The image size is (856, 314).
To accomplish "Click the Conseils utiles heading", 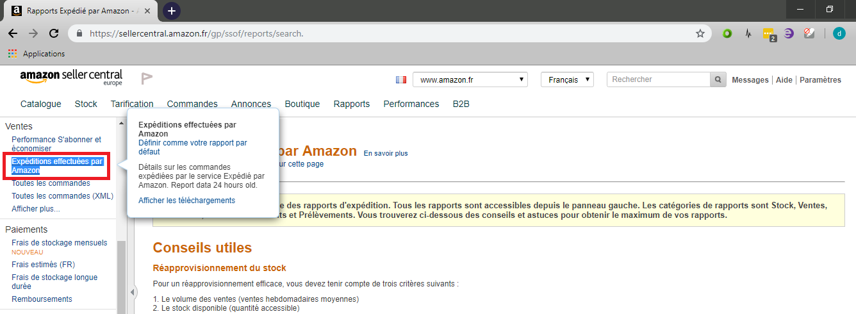I will (202, 247).
